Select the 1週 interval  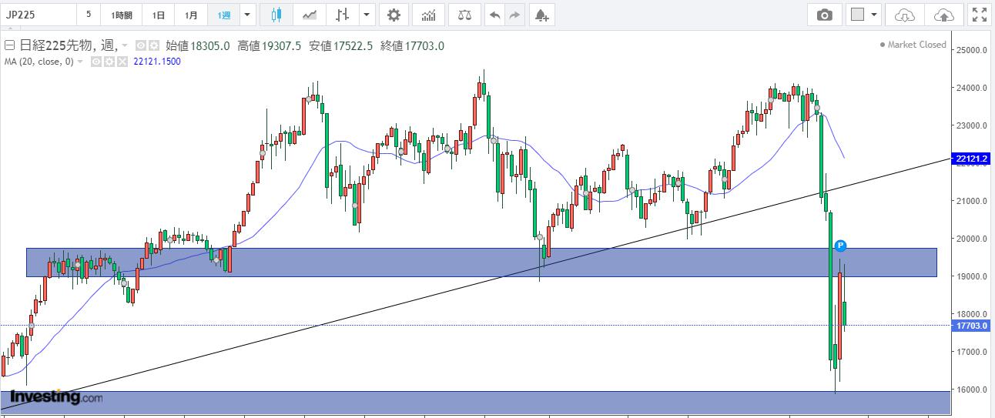click(223, 15)
